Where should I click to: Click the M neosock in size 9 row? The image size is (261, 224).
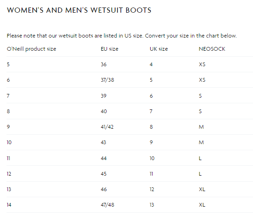pos(201,127)
